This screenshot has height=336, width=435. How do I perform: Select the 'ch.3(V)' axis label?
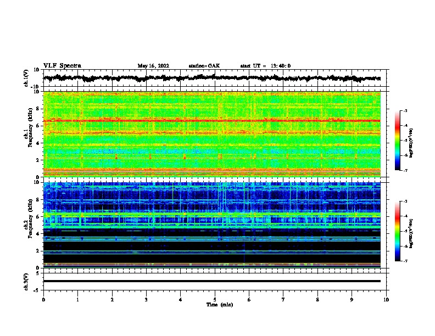click(x=26, y=282)
